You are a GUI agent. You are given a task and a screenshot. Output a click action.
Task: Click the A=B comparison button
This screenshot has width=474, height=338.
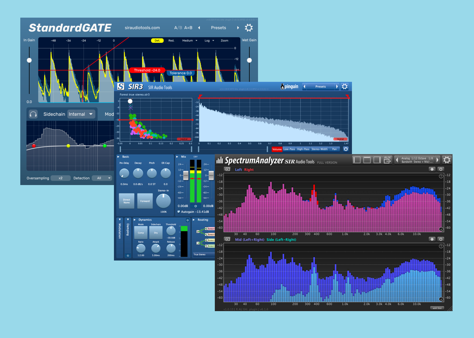(188, 27)
